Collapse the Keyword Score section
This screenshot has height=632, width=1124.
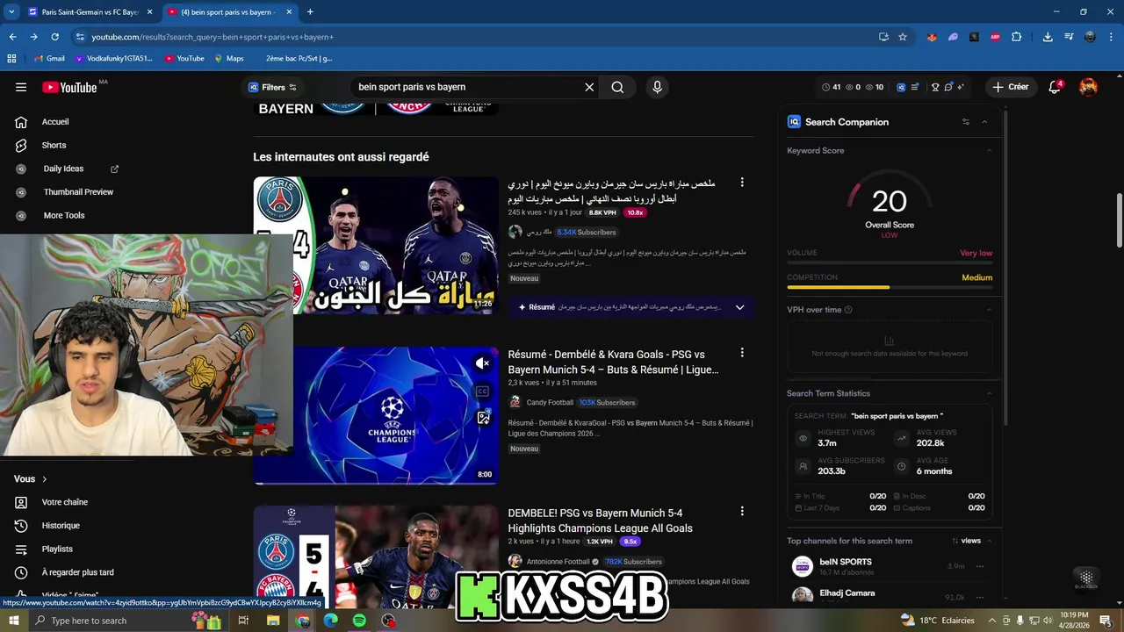pos(989,151)
